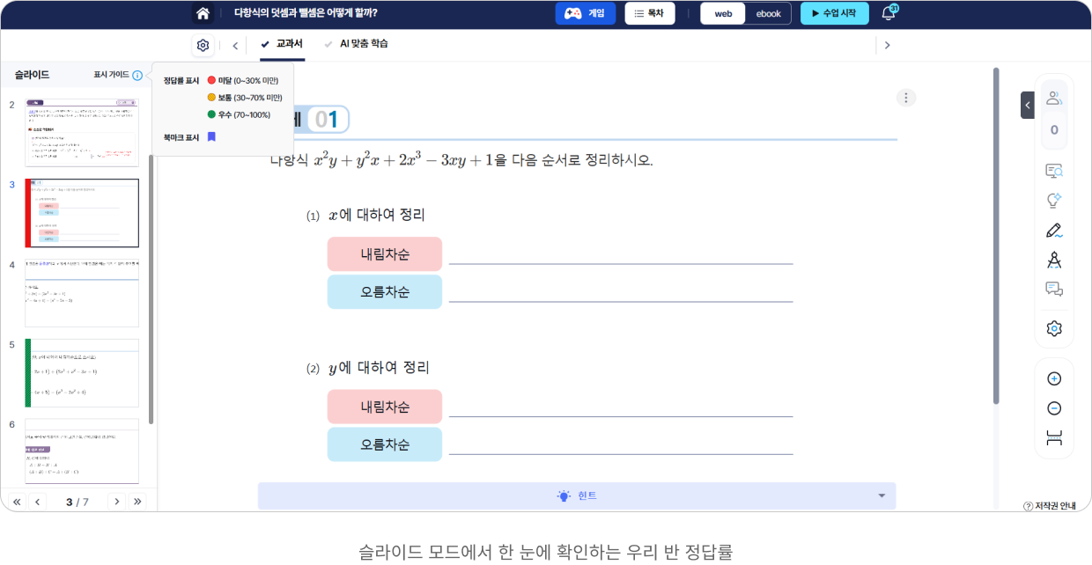1092x565 pixels.
Task: Click the display guide info icon
Action: click(x=137, y=76)
